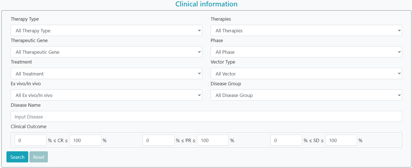Click the Clinical information heading
Image resolution: width=412 pixels, height=168 pixels.
pyautogui.click(x=206, y=4)
